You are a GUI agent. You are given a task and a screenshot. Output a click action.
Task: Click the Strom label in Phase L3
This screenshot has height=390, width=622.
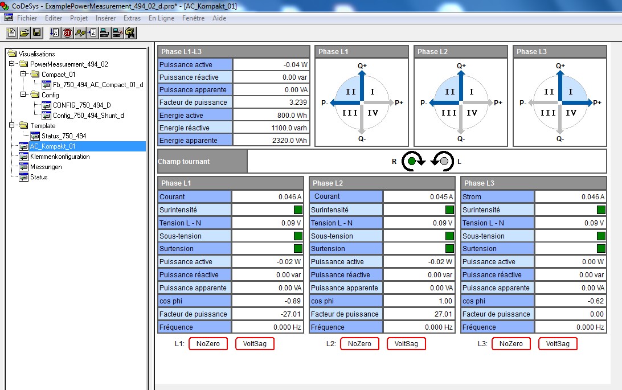(x=472, y=196)
